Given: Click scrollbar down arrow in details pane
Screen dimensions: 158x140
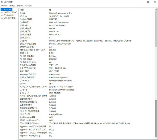Looking at the screenshot, I should pos(156,138).
